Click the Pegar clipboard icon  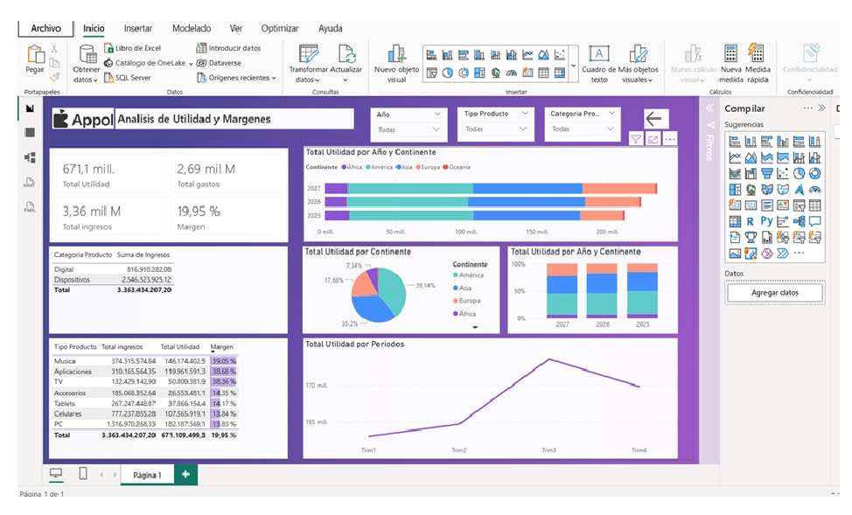pos(35,55)
